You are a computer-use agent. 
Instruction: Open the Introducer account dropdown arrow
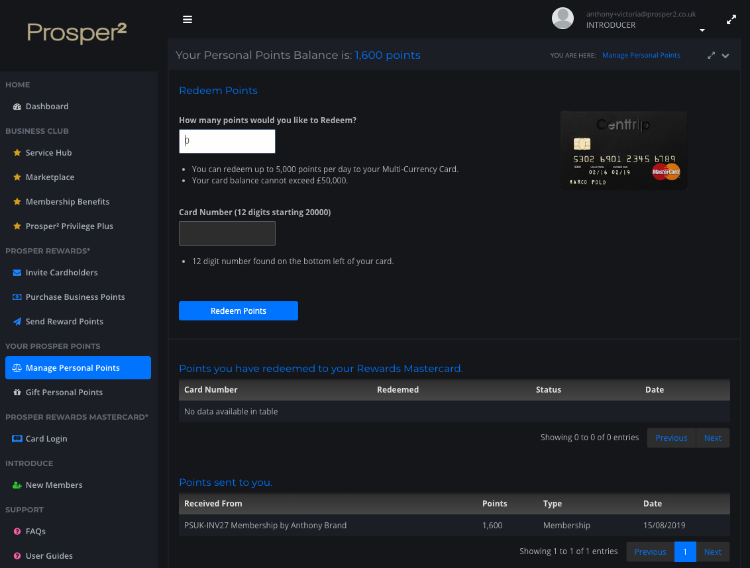[702, 30]
